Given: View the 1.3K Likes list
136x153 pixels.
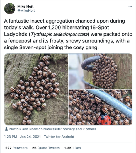Looking at the screenshot, I should pyautogui.click(x=72, y=148).
